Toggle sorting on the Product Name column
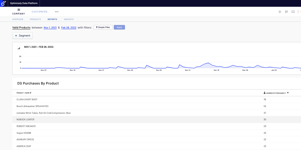This screenshot has height=150, width=301. coord(30,93)
